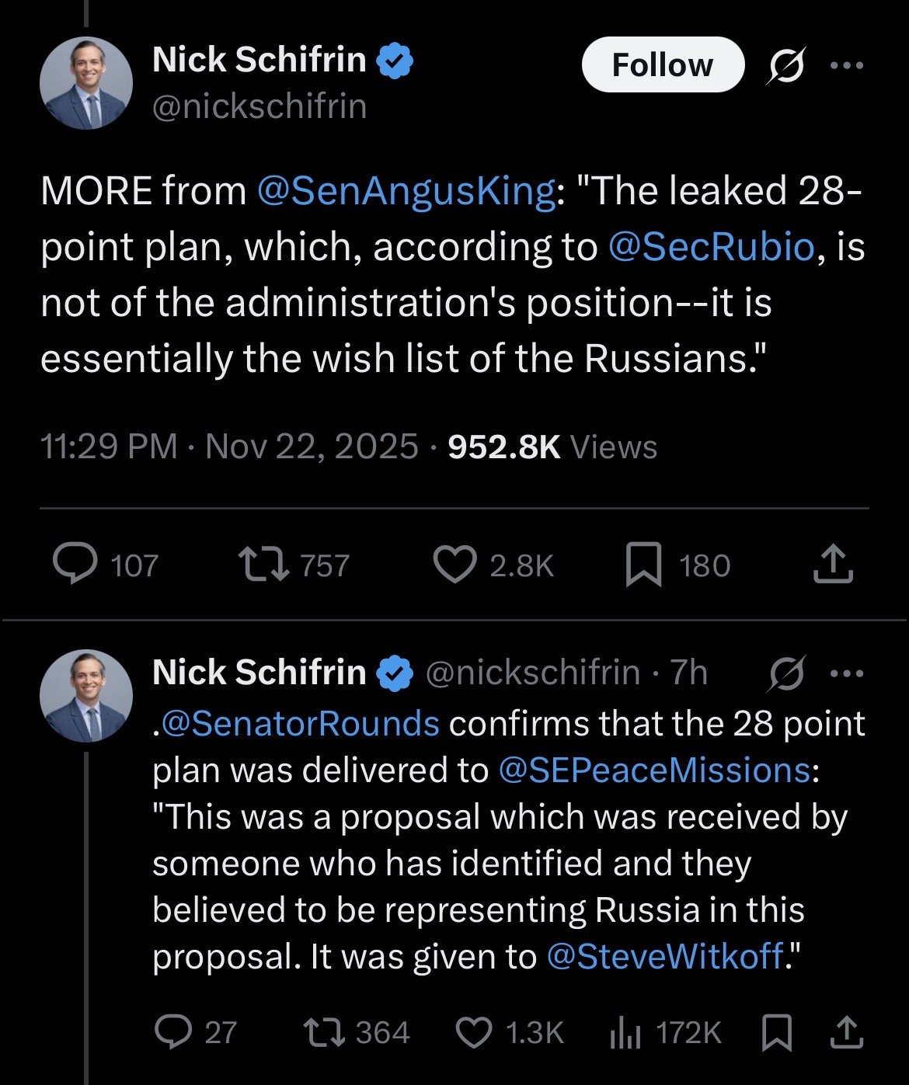
Task: Like the main post with 2.8K likes
Action: coord(454,565)
